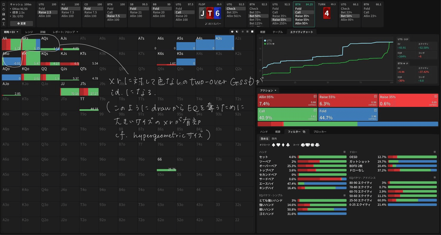Screen dimensions: 441x235
Task: Open the アクション dropdown menu
Action: tap(268, 91)
